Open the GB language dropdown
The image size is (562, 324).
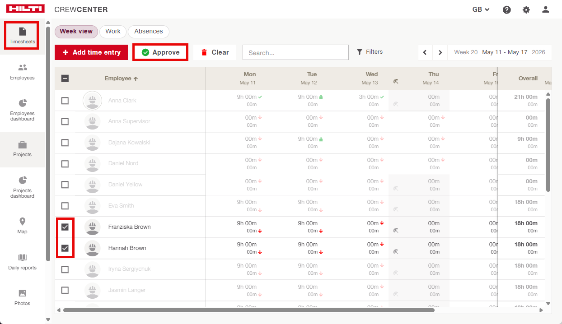point(481,9)
